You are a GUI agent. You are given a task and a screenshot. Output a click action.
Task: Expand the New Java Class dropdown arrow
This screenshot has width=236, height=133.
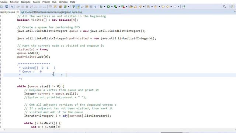(x=69, y=7)
